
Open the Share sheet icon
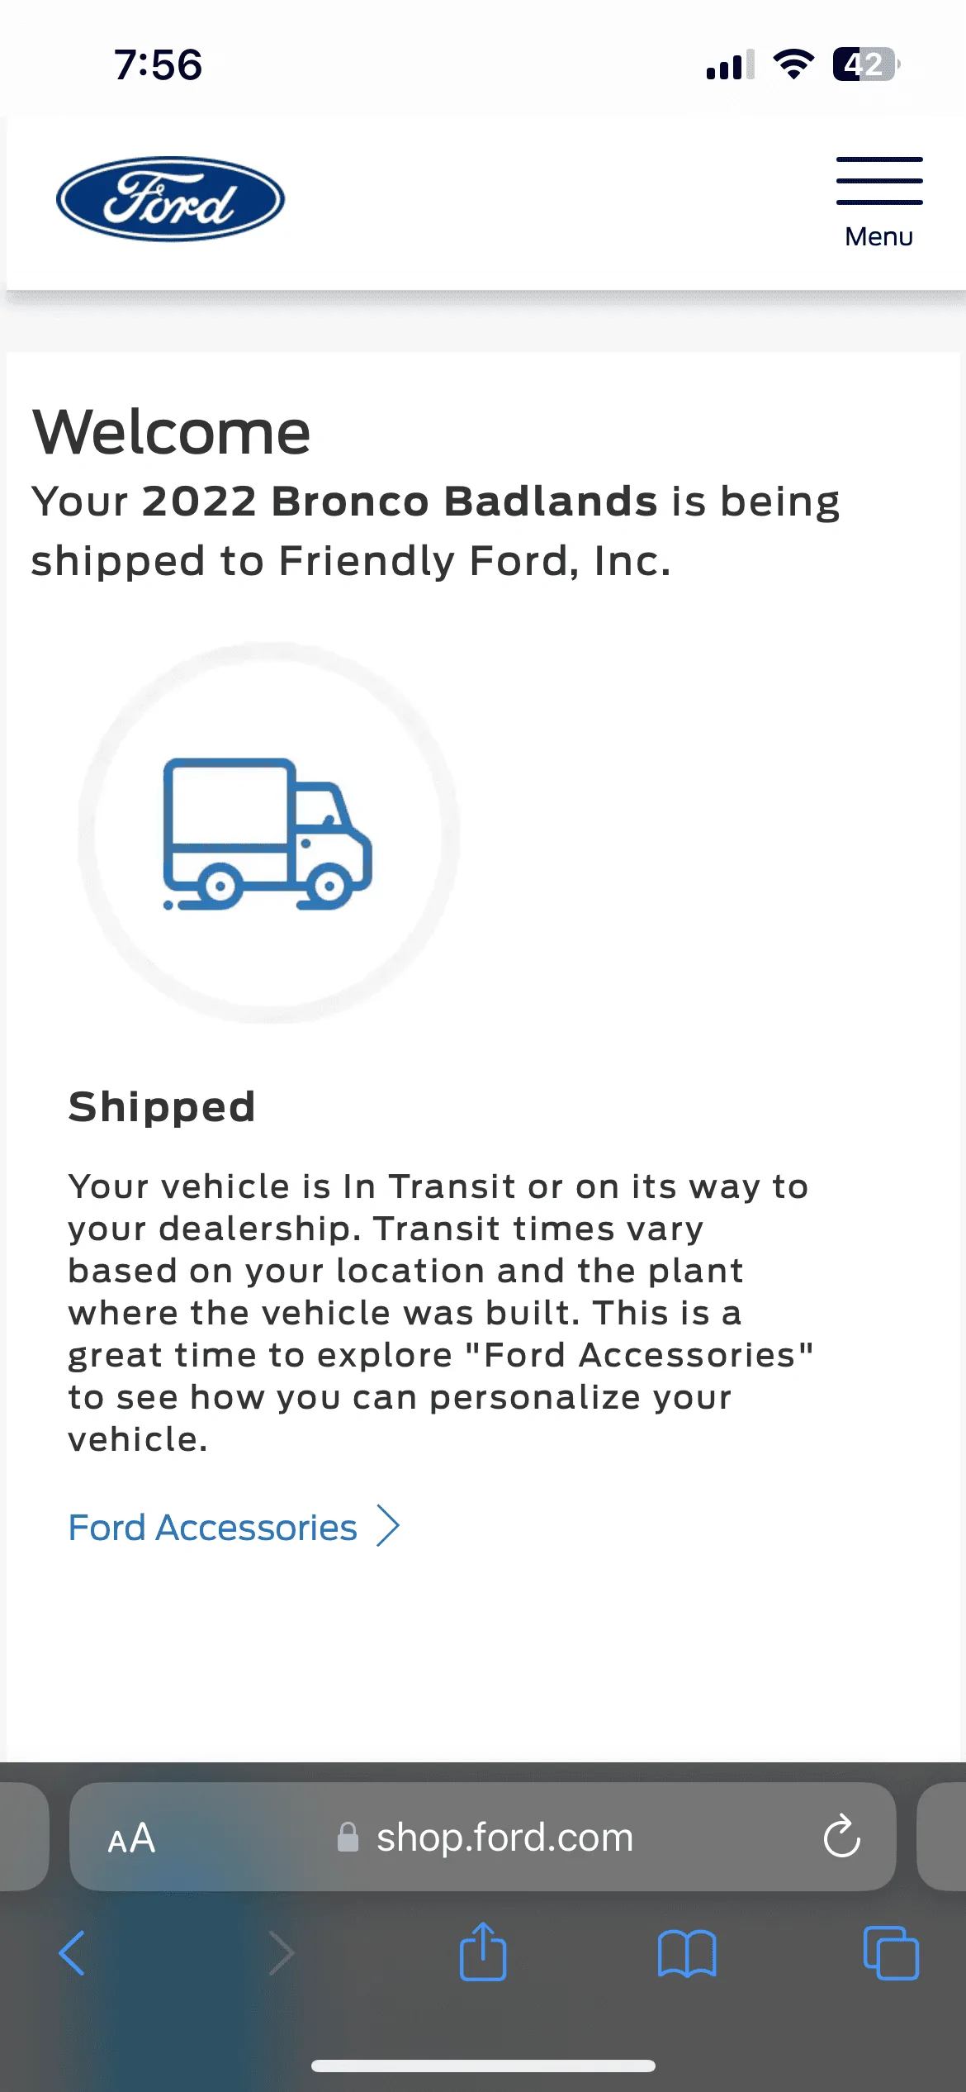(x=483, y=1951)
